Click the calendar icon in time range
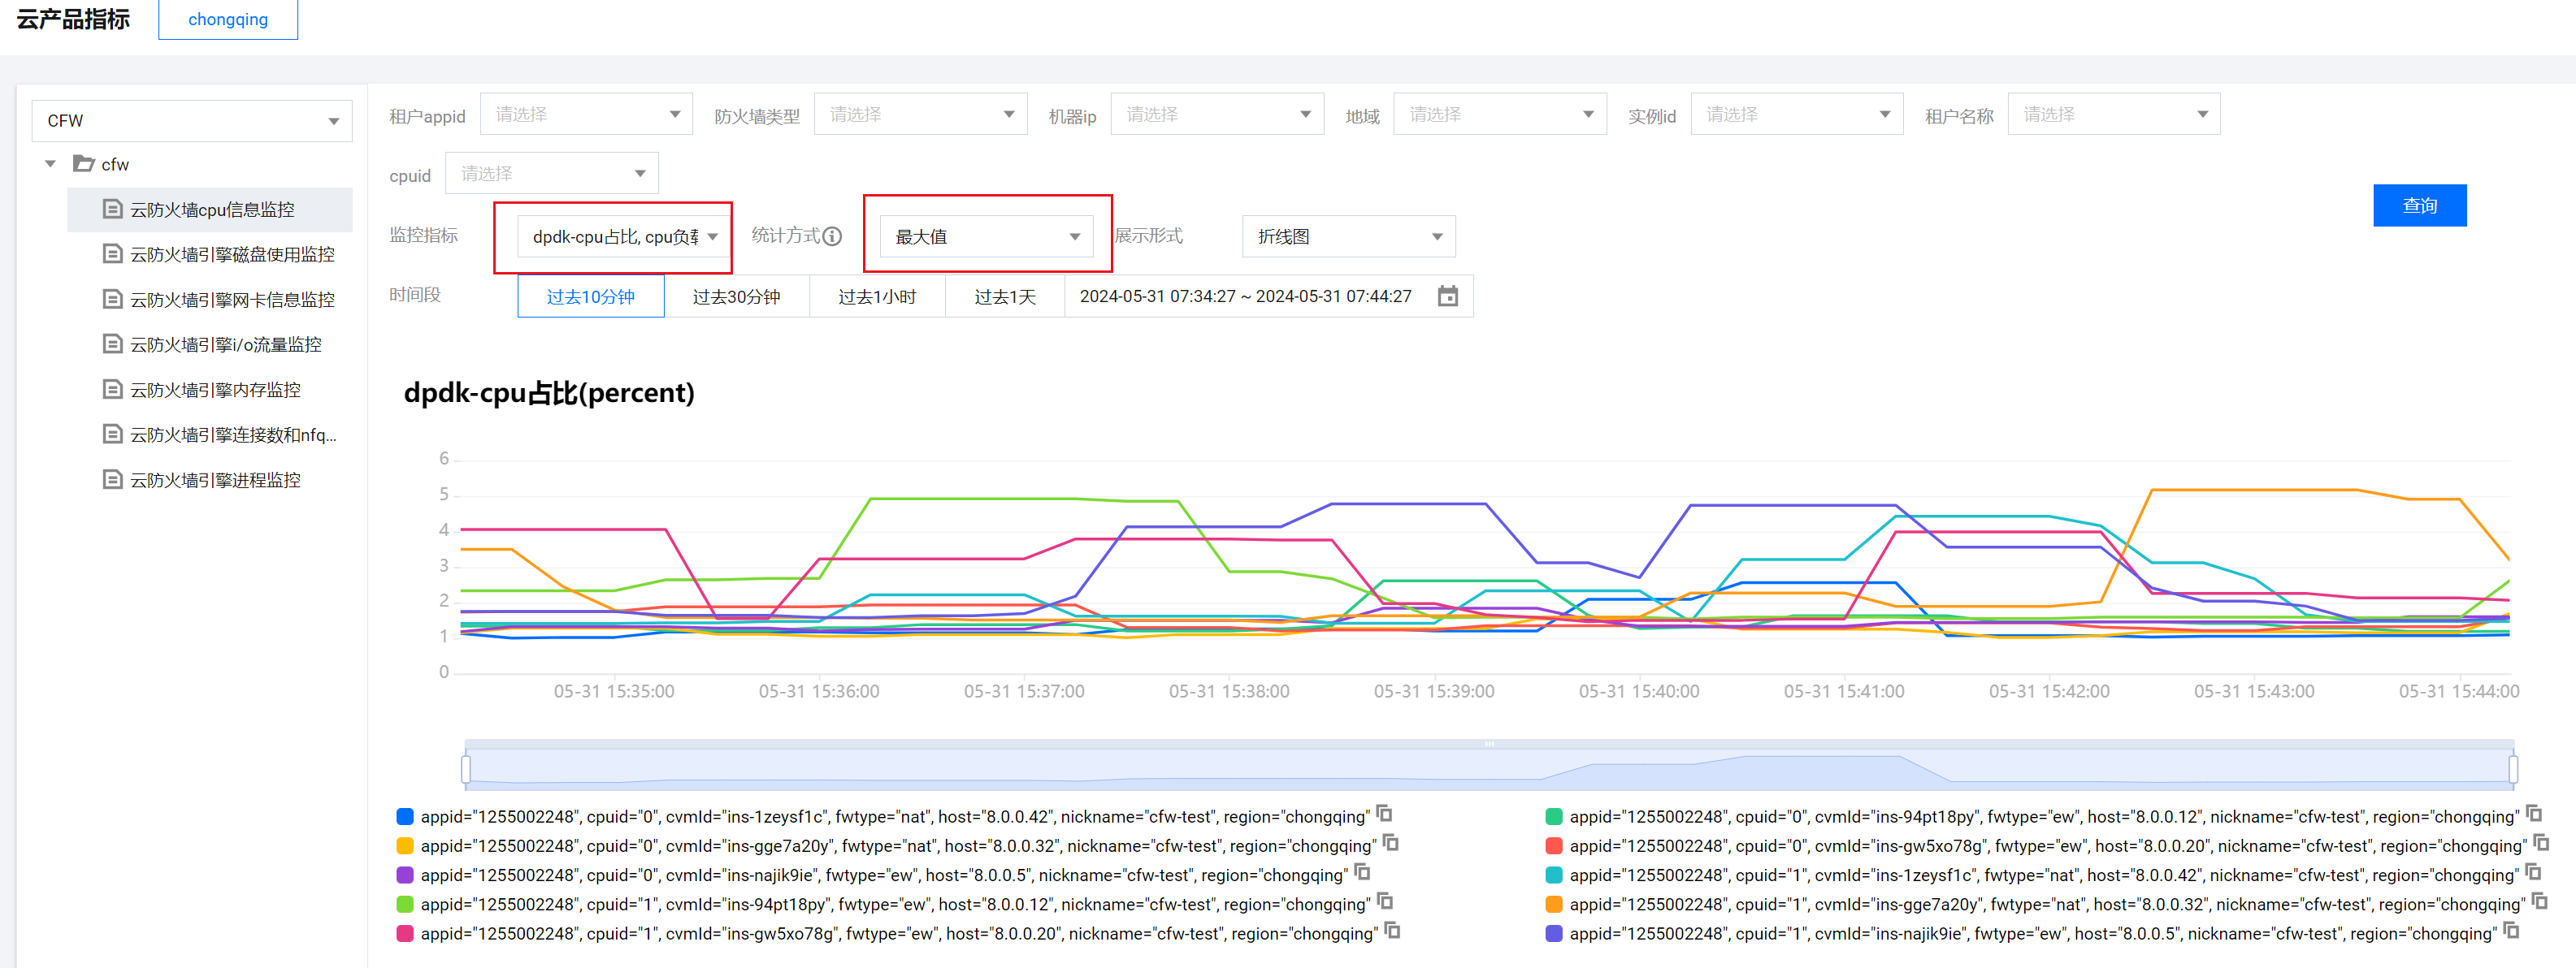The height and width of the screenshot is (968, 2576). click(1447, 296)
